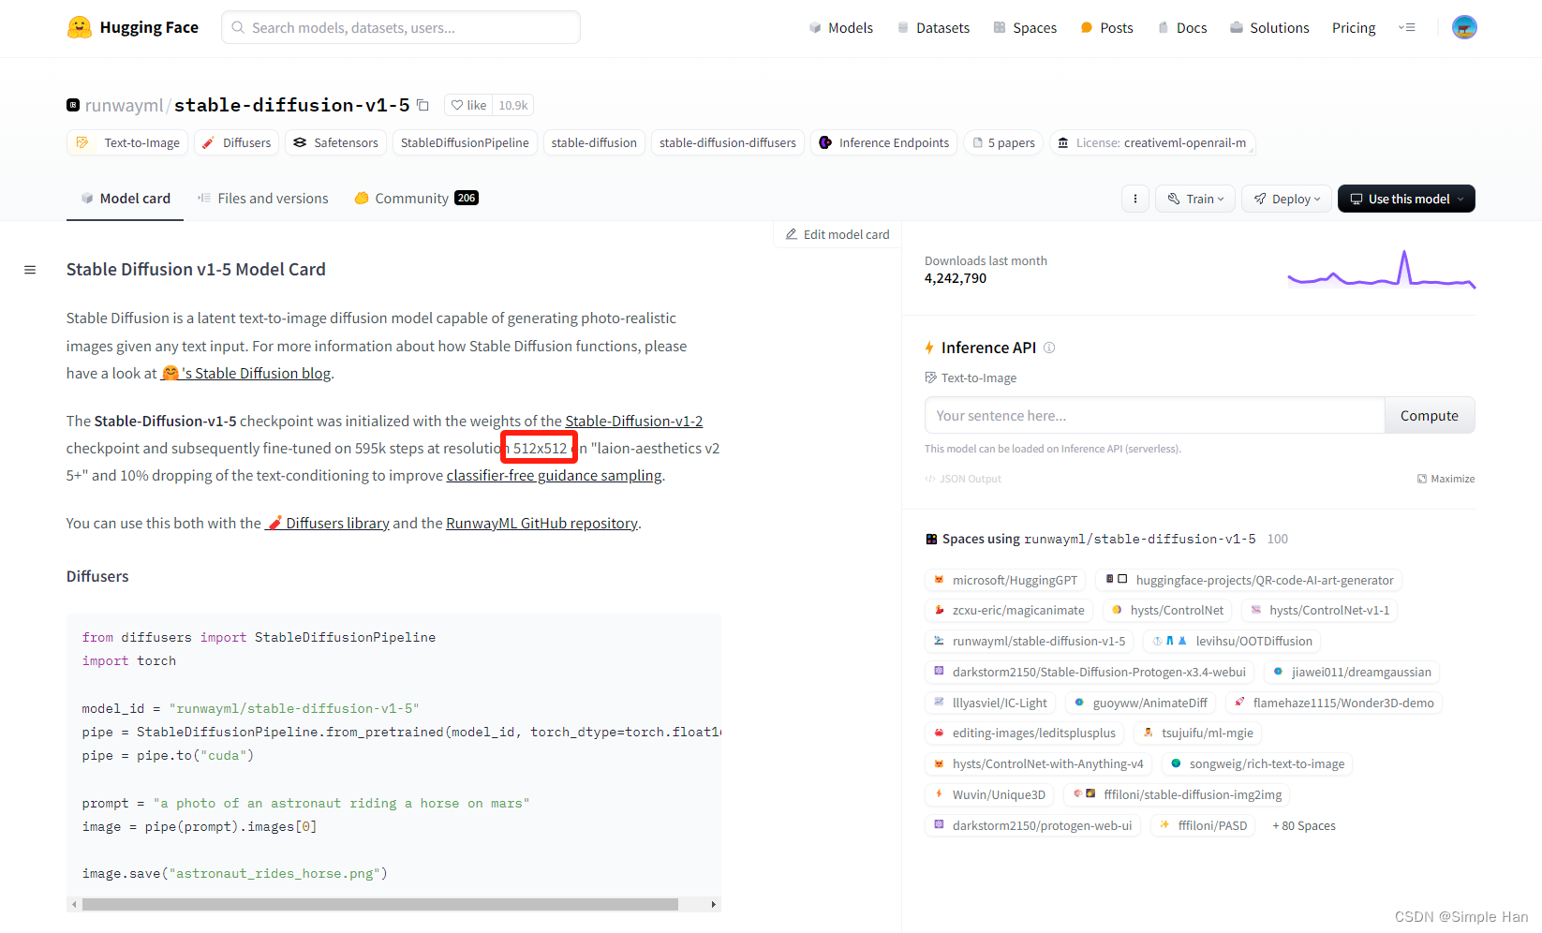Screen dimensions: 1542x933
Task: Open hysts/ControlNet-v1-1 space
Action: (1320, 610)
